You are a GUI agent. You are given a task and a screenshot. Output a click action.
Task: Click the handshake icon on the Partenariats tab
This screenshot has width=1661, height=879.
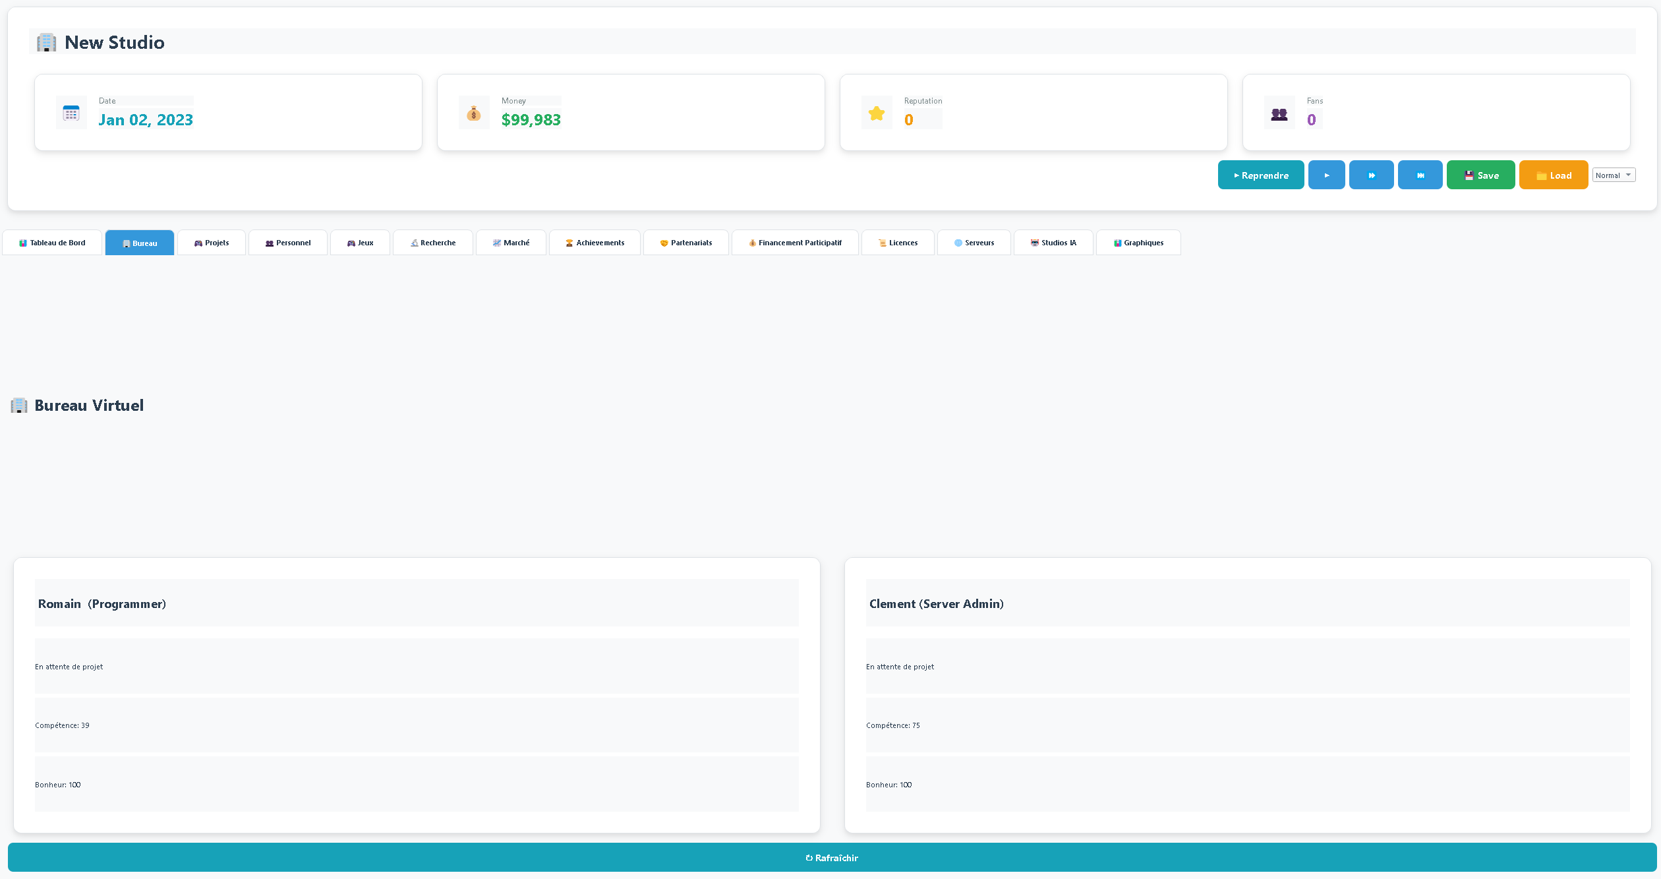pyautogui.click(x=664, y=242)
